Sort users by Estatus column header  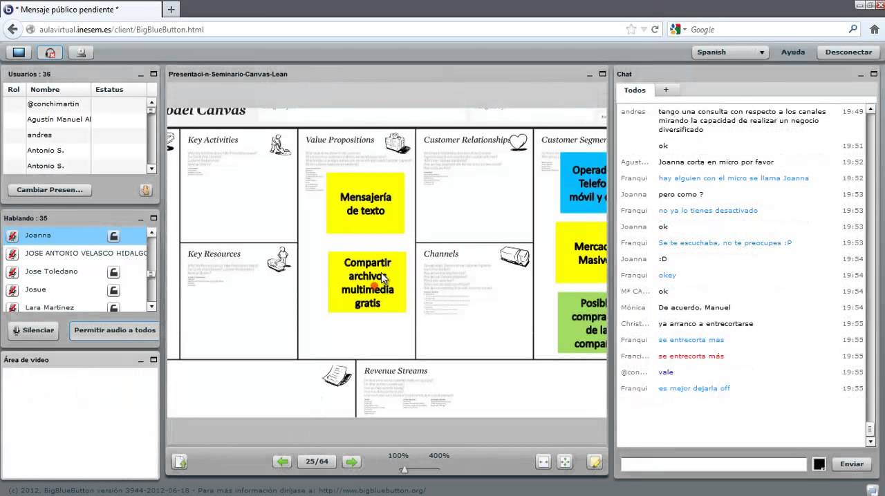119,90
